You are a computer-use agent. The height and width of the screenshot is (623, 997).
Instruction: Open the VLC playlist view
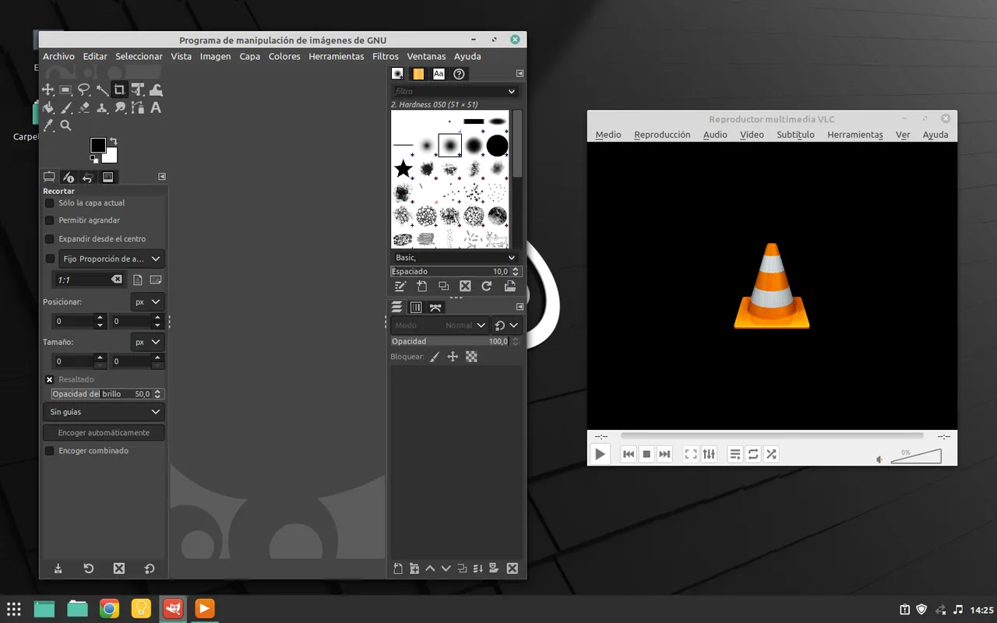point(735,454)
